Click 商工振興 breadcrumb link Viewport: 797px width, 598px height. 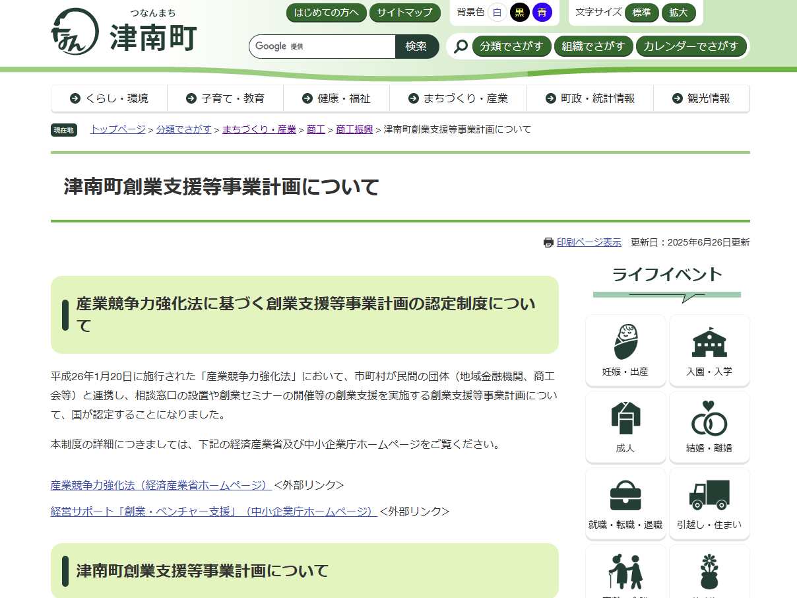click(x=354, y=129)
